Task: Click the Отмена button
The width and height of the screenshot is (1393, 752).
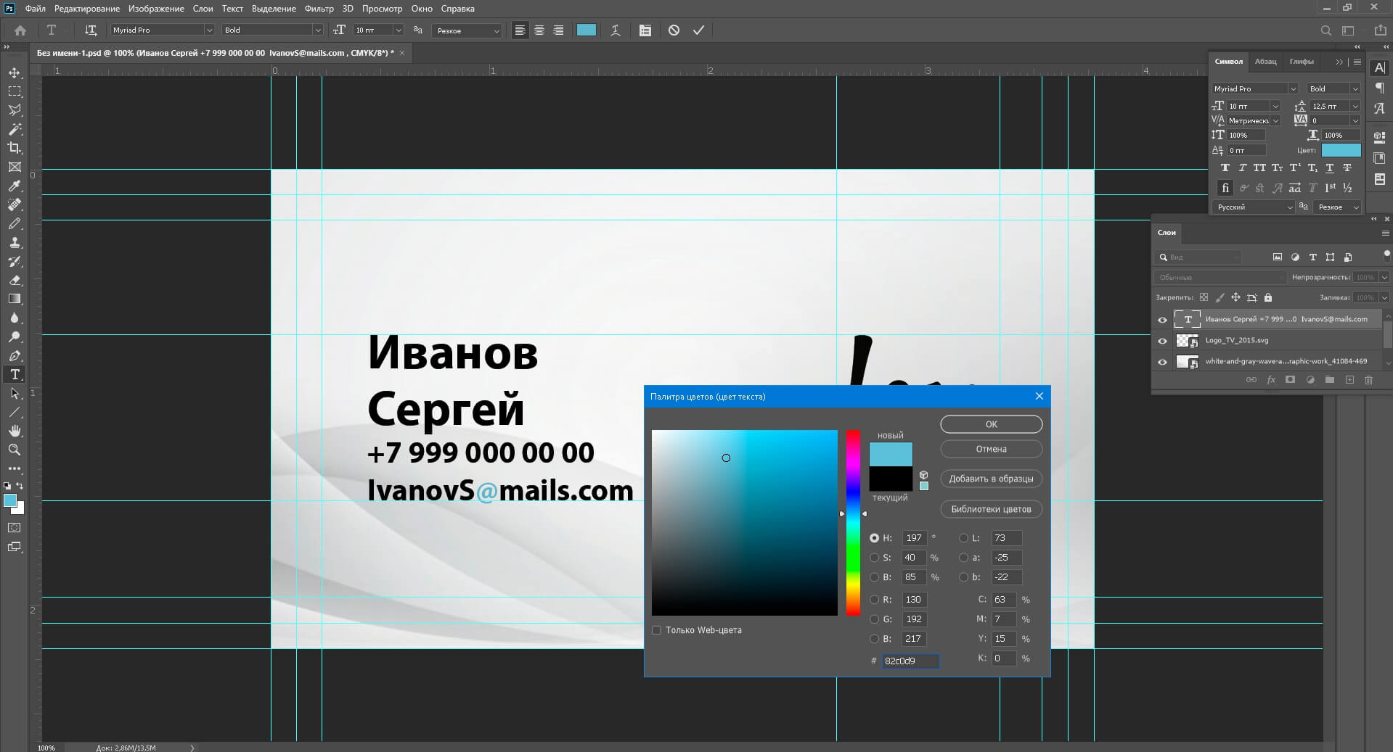Action: (991, 449)
